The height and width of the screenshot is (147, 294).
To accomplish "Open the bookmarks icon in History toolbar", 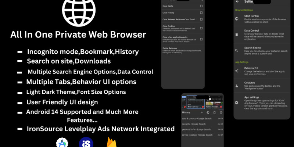I will point(214,112).
